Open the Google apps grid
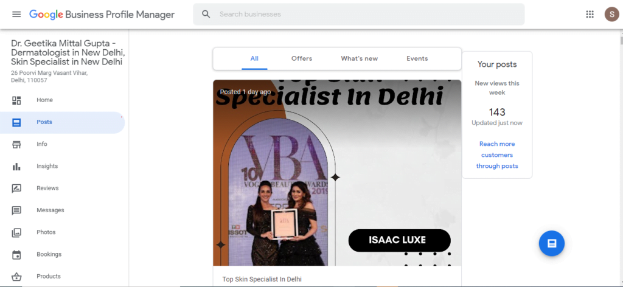This screenshot has height=287, width=623. pyautogui.click(x=590, y=15)
